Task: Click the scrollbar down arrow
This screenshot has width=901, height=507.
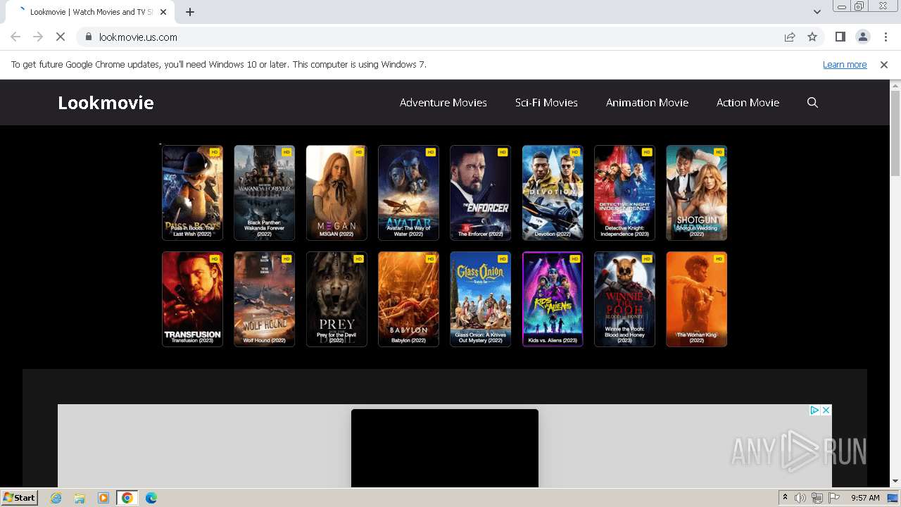Action: point(895,482)
